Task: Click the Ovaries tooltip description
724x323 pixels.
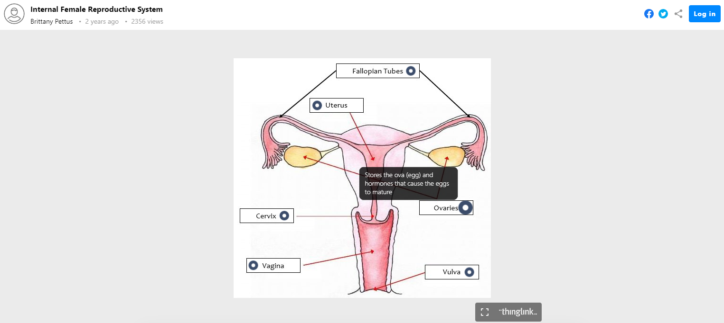Action: pos(408,183)
